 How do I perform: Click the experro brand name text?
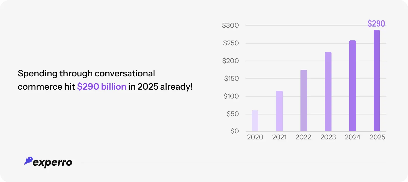(53, 162)
